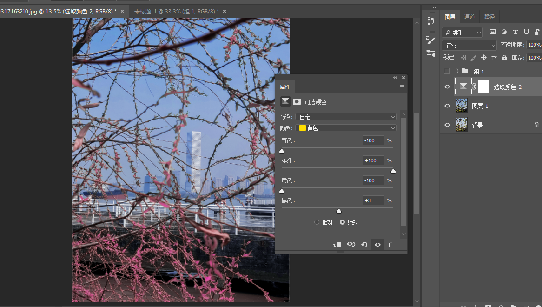Open the 颜色 dropdown showing 黄色
The width and height of the screenshot is (542, 307).
pos(346,128)
